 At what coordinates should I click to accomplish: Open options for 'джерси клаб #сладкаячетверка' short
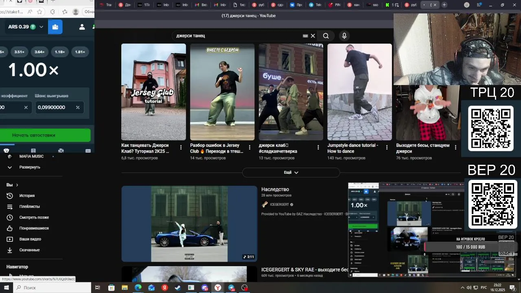coord(319,147)
